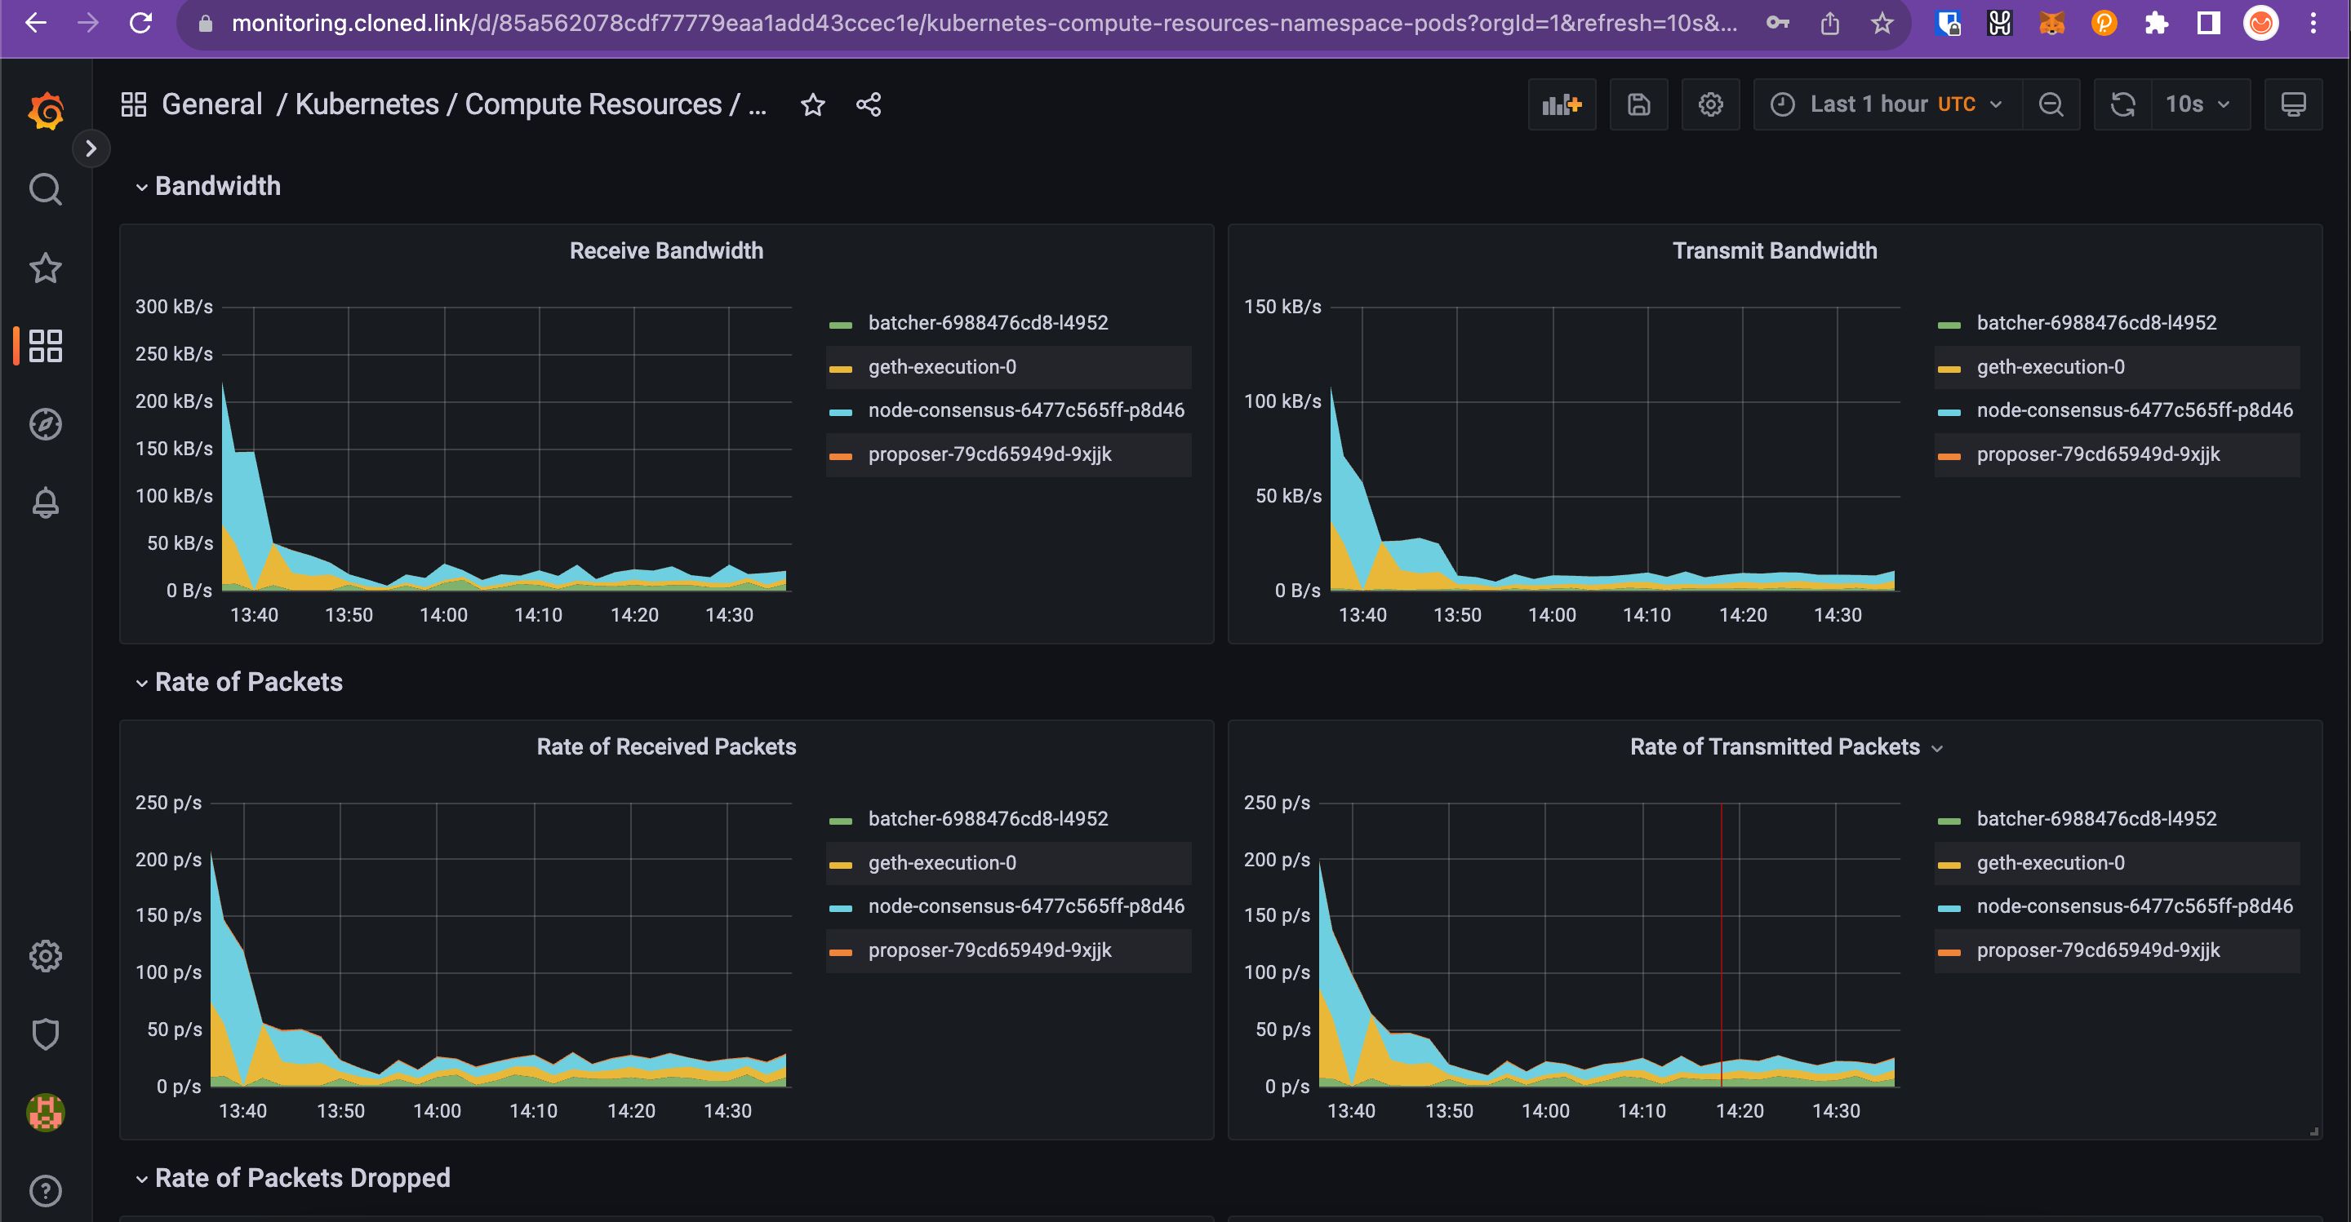
Task: Collapse the Rate of Packets Dropped row
Action: pyautogui.click(x=293, y=1178)
